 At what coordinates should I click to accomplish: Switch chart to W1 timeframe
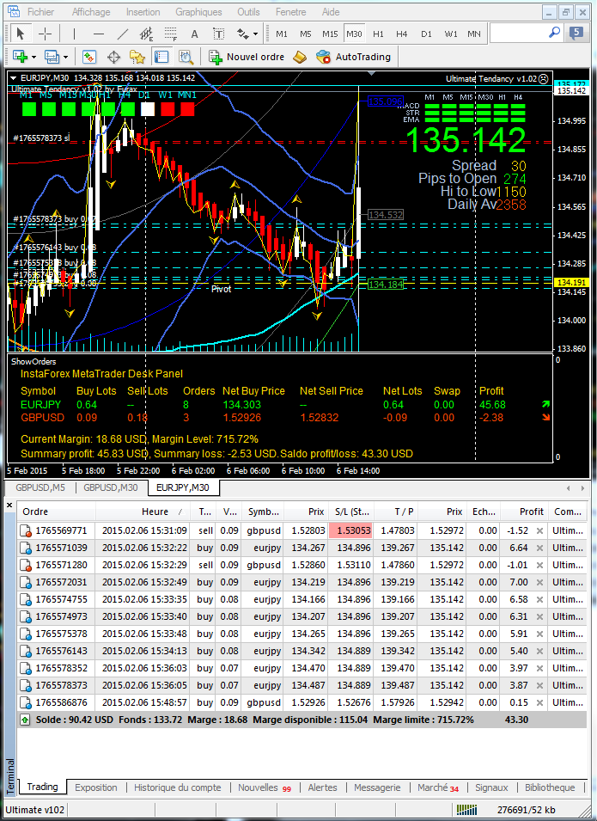[450, 34]
